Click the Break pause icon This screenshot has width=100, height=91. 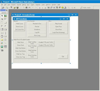[x=42, y=8]
